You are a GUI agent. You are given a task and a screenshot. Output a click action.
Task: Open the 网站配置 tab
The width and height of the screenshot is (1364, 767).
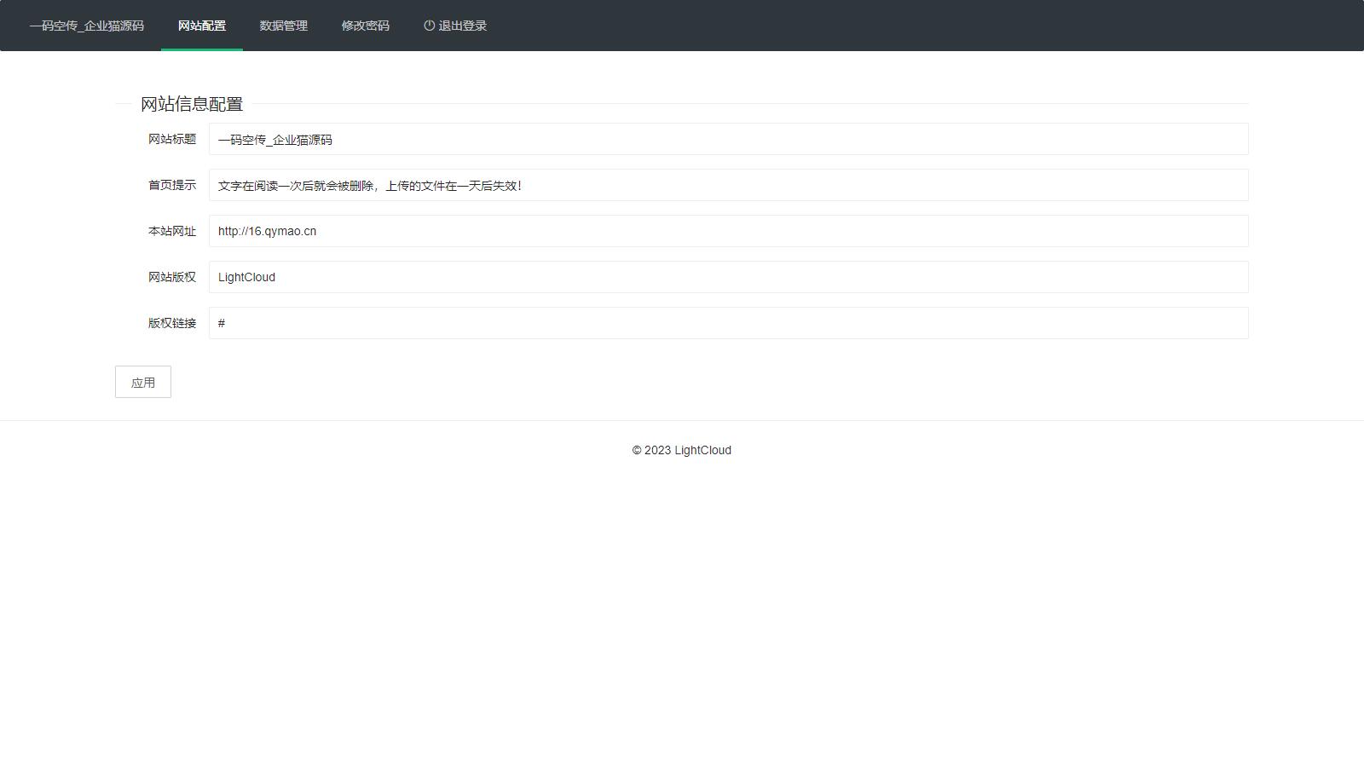coord(202,26)
